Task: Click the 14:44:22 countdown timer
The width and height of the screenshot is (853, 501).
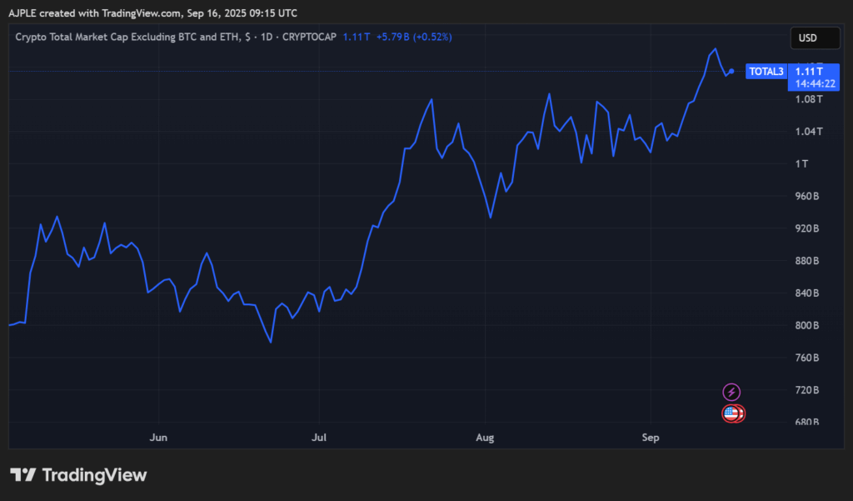Action: (x=815, y=84)
